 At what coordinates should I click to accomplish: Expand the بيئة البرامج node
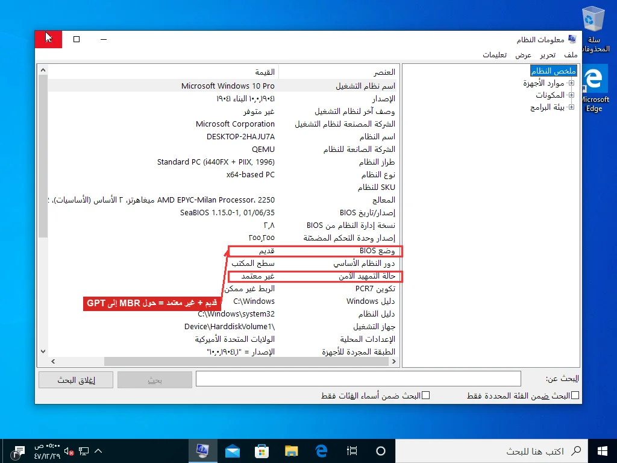571,107
